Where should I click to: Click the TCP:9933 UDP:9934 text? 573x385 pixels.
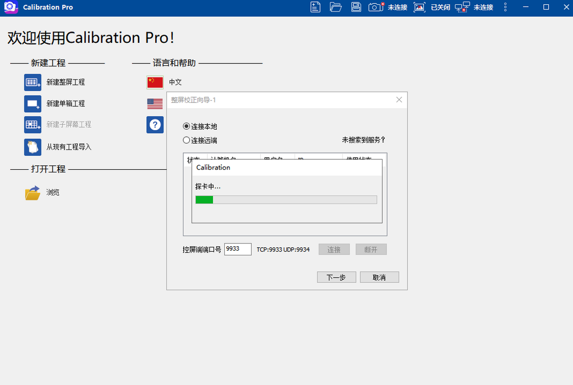coord(283,249)
